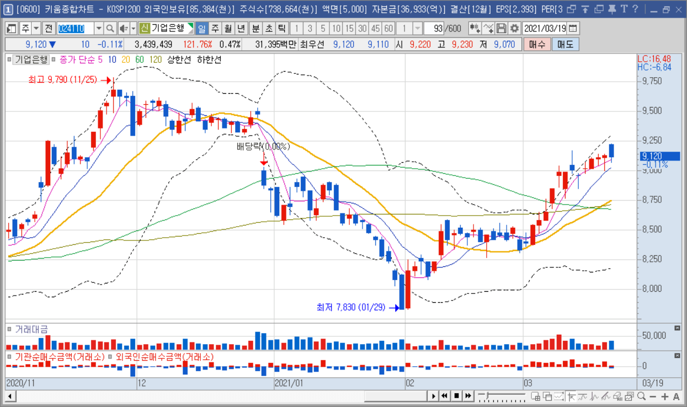Click the pencil line drawing icon
This screenshot has height=407, width=687.
pyautogui.click(x=605, y=397)
